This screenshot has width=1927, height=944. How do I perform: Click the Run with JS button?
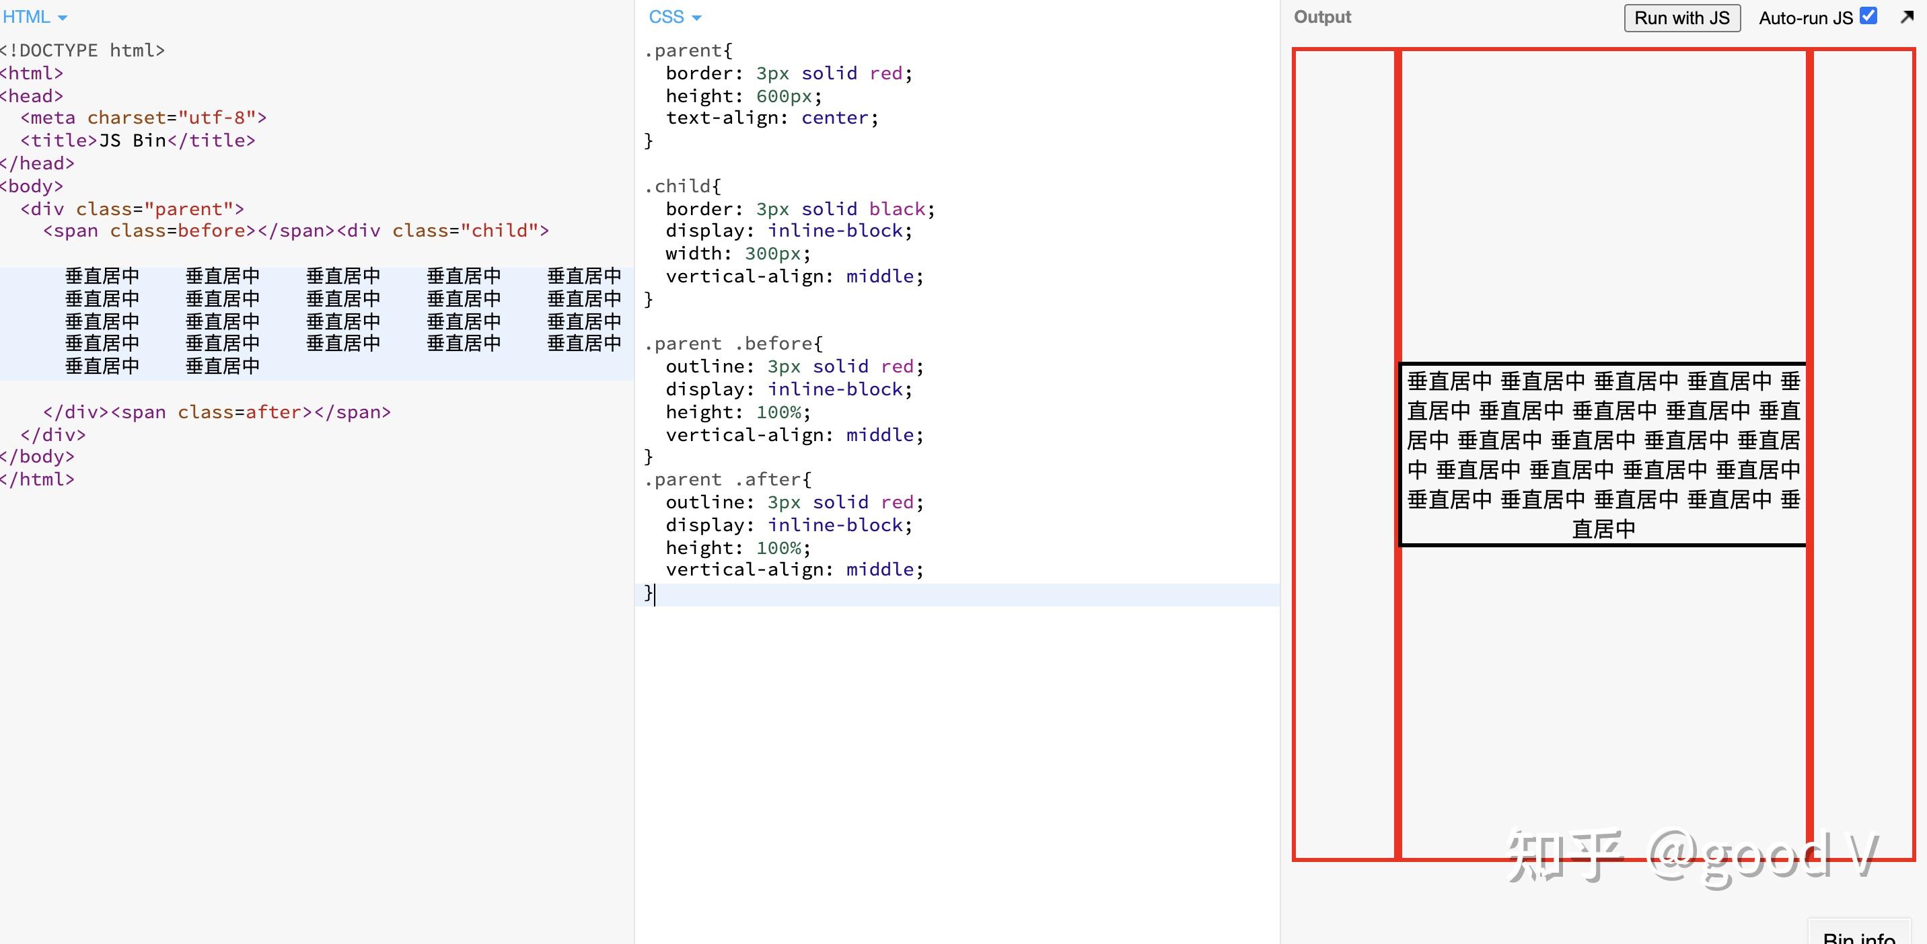tap(1681, 18)
